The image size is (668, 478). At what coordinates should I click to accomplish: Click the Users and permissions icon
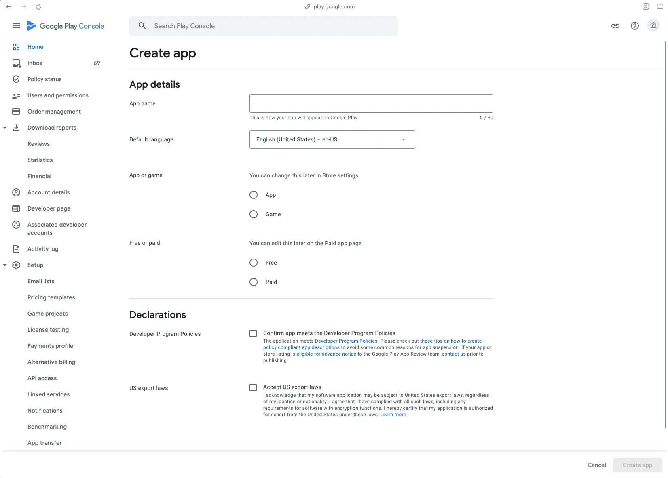click(16, 95)
